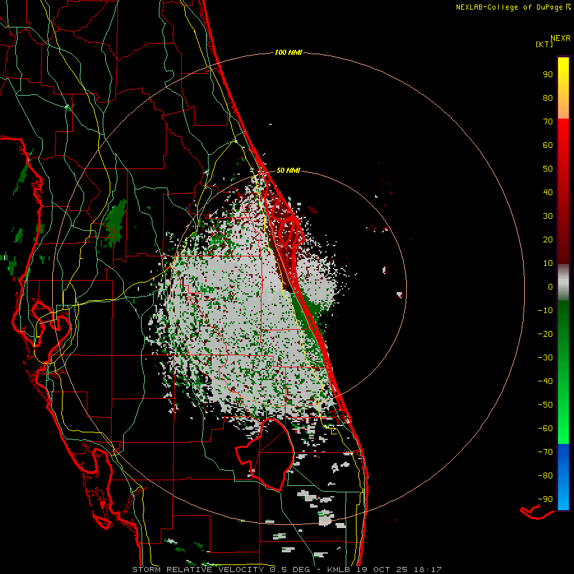
Task: Click the yellow top segment of the color bar
Action: point(563,88)
